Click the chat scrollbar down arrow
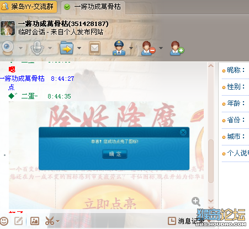This screenshot has height=229, width=249. (x=211, y=201)
